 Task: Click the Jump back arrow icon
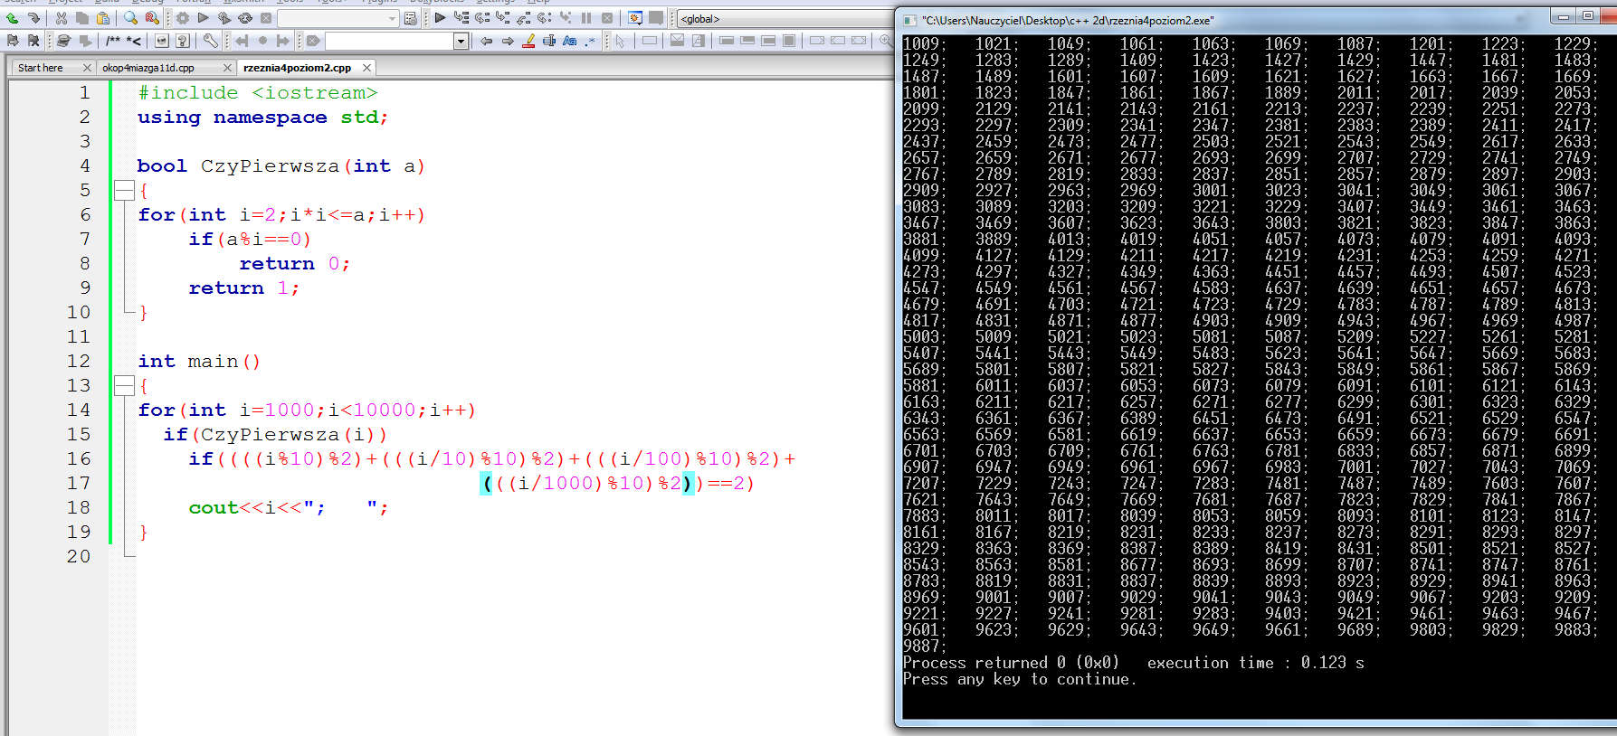point(242,41)
